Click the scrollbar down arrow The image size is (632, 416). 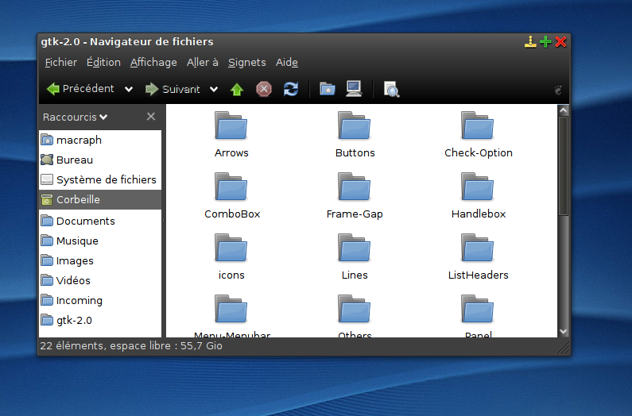(x=564, y=331)
